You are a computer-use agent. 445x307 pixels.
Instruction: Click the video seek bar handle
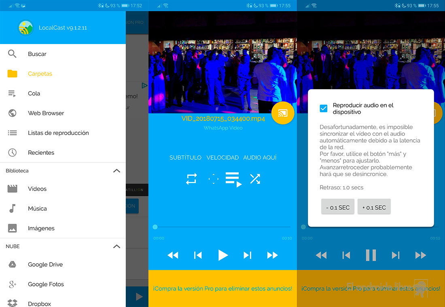pos(155,227)
